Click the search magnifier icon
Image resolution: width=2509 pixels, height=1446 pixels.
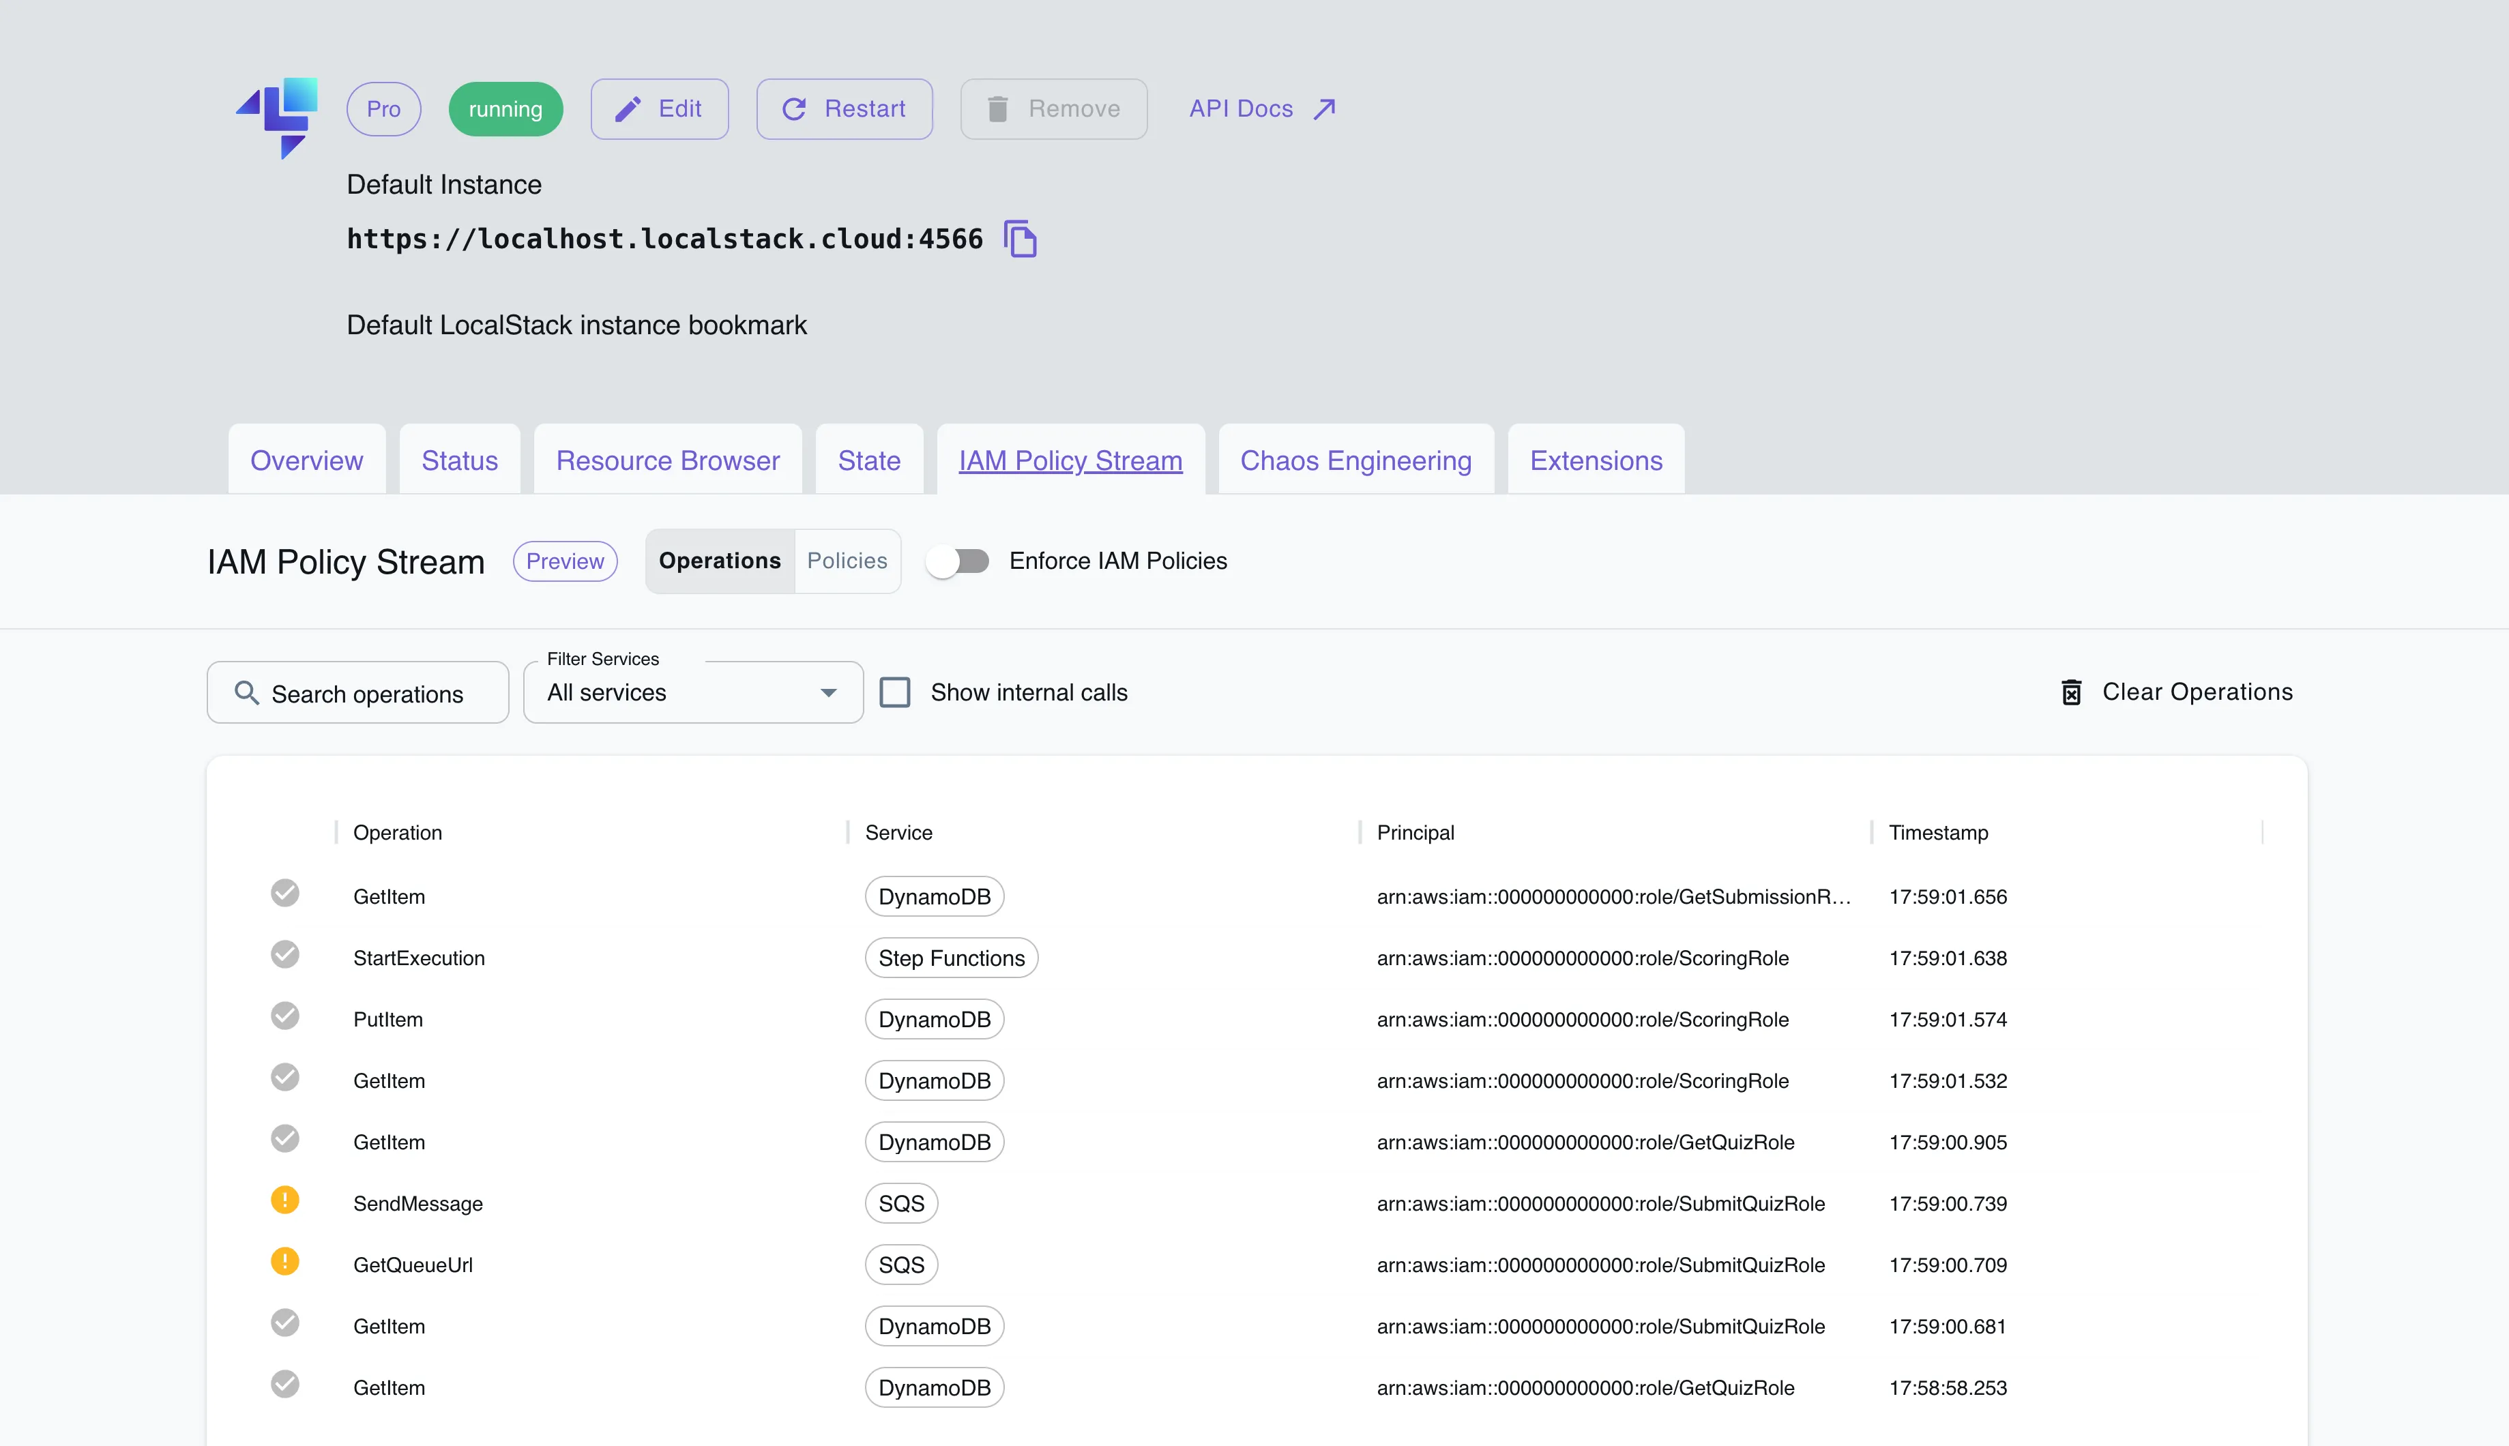click(x=246, y=692)
